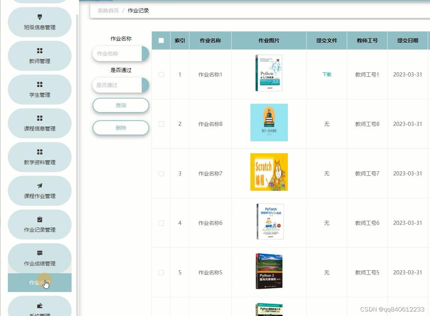Click the paper-plane icon for 课程作业管理

[x=39, y=186]
